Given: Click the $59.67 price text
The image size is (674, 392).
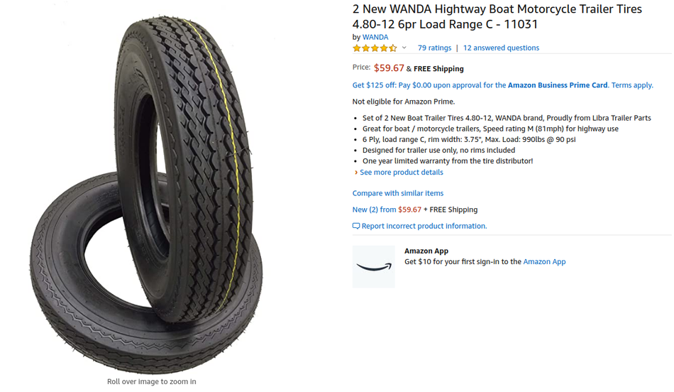Looking at the screenshot, I should pyautogui.click(x=389, y=68).
